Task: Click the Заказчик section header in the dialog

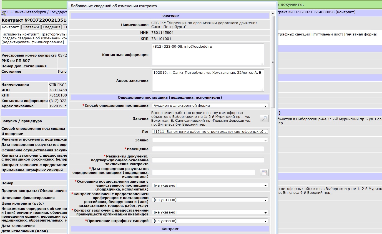Action: 170,16
